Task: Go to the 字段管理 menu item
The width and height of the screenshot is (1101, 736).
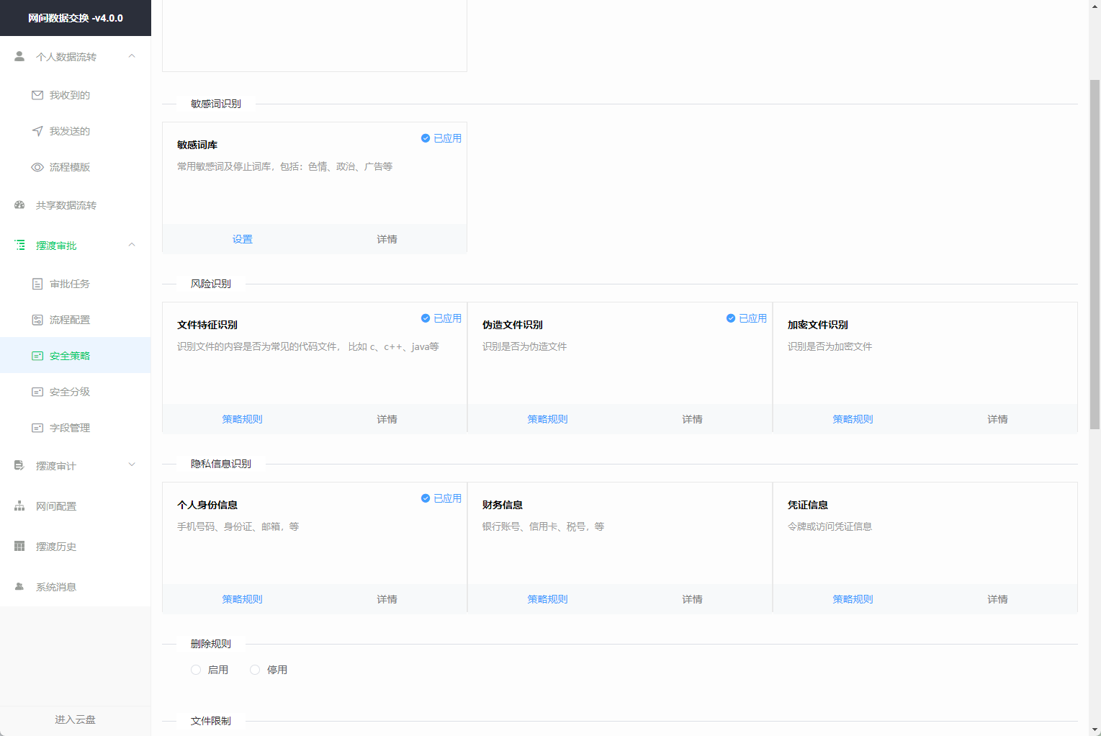Action: pyautogui.click(x=70, y=428)
